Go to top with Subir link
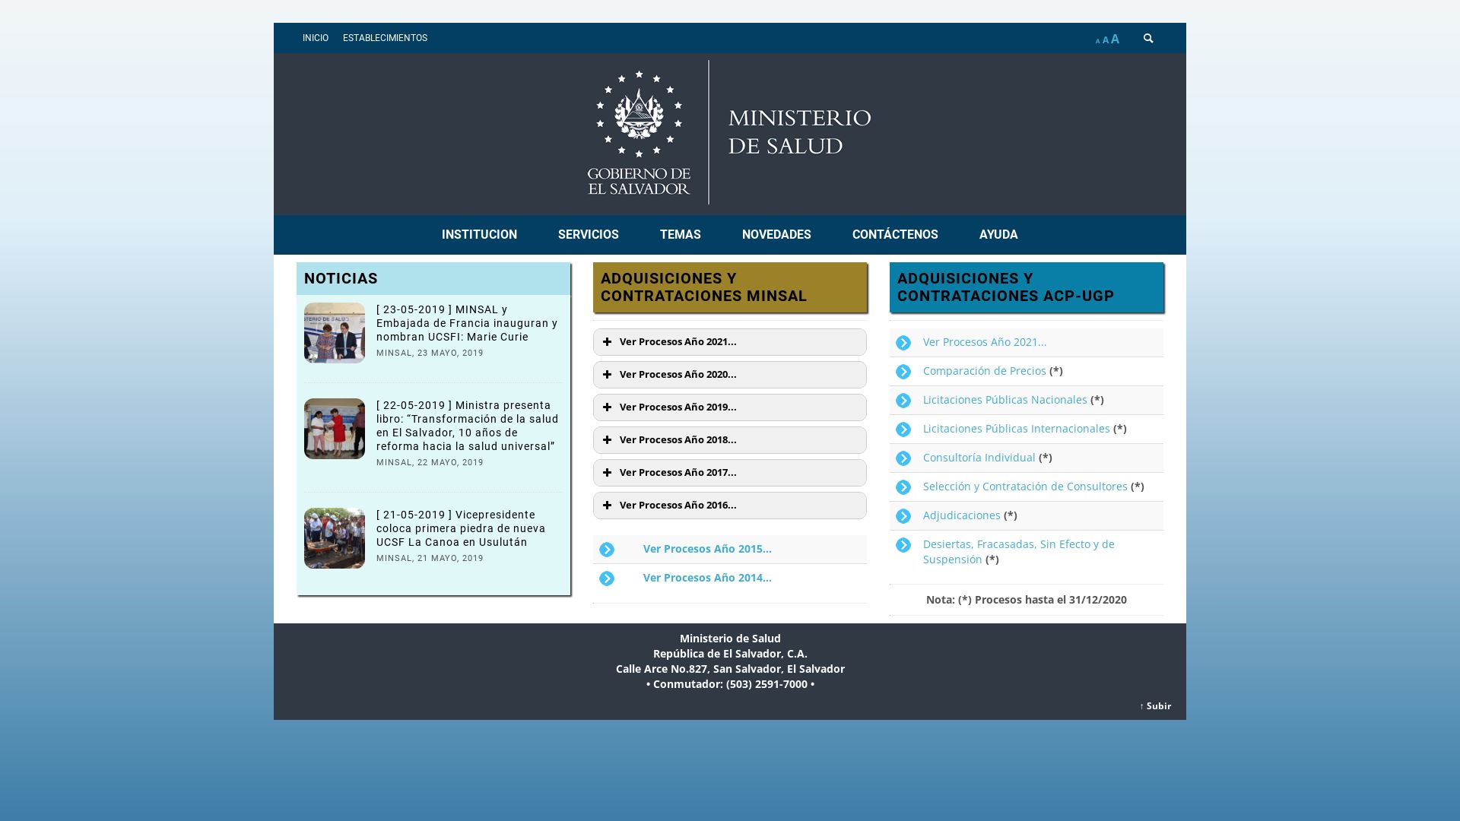The width and height of the screenshot is (1460, 821). tap(1155, 706)
